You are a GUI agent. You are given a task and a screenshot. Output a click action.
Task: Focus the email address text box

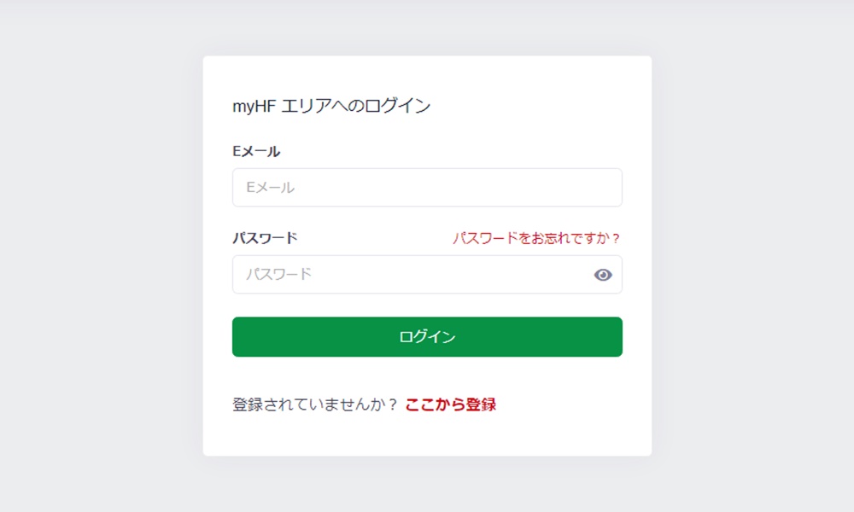(384, 187)
